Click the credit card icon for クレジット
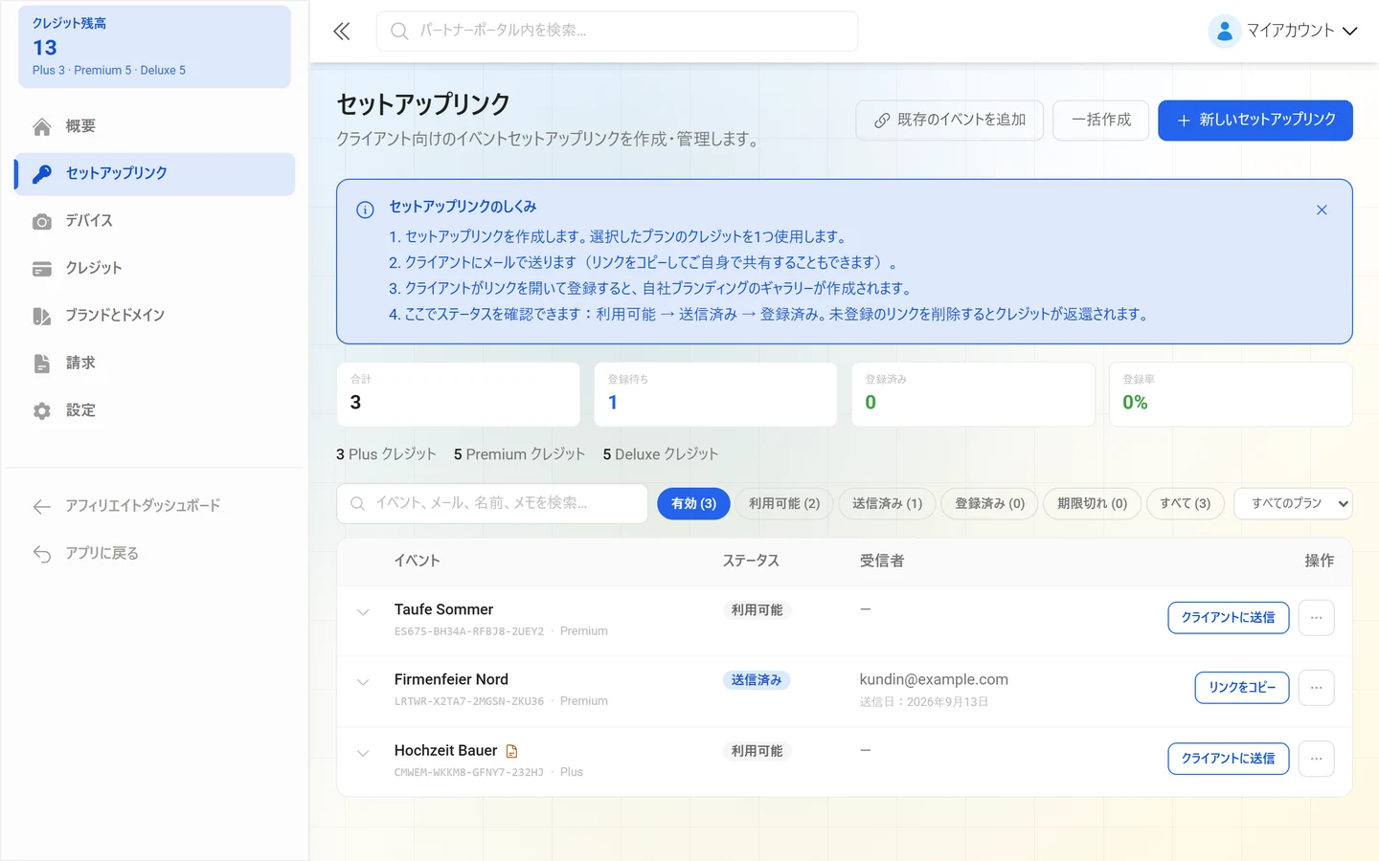1379x861 pixels. [x=42, y=269]
